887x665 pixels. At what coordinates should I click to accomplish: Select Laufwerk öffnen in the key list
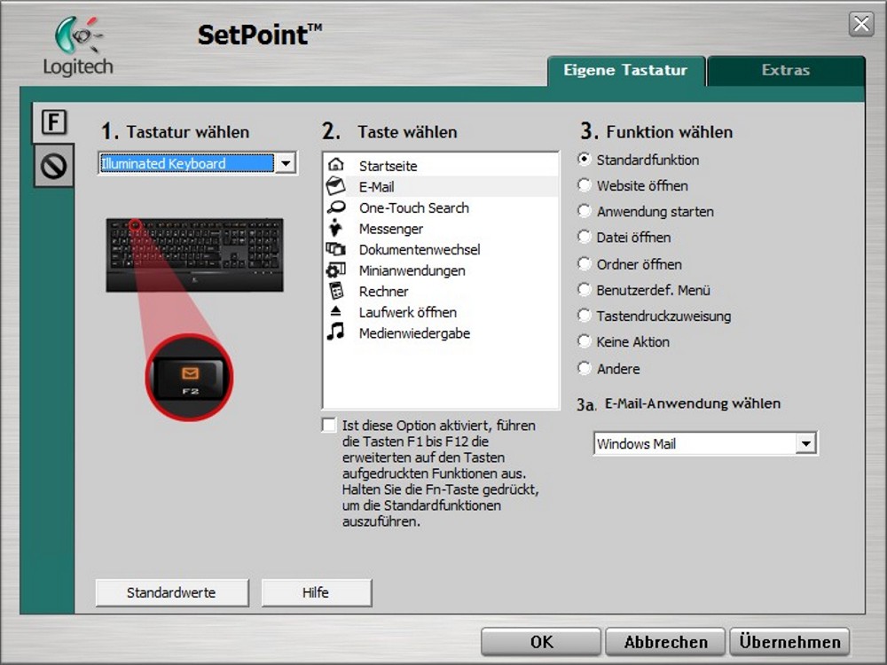point(441,312)
